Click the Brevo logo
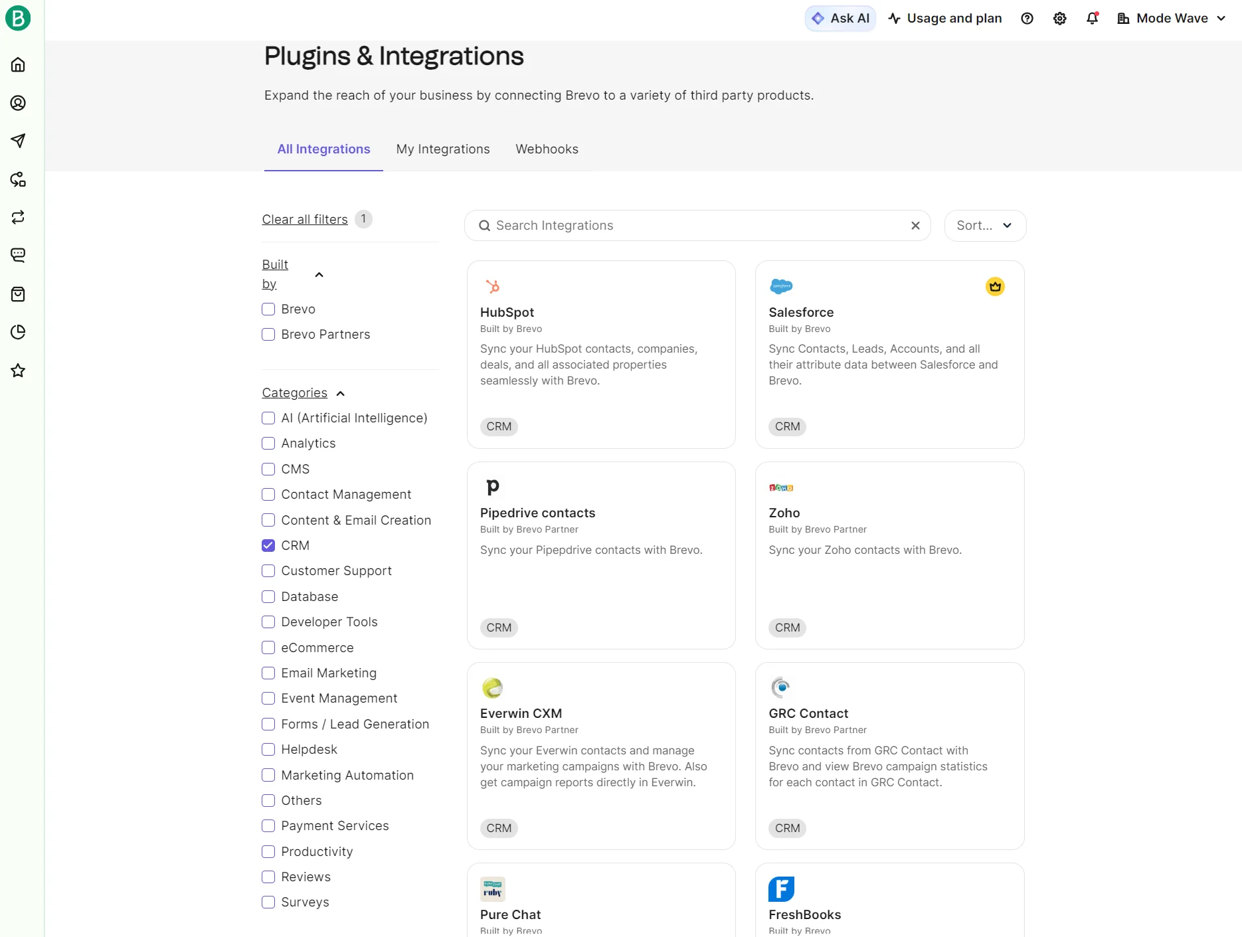 (18, 18)
